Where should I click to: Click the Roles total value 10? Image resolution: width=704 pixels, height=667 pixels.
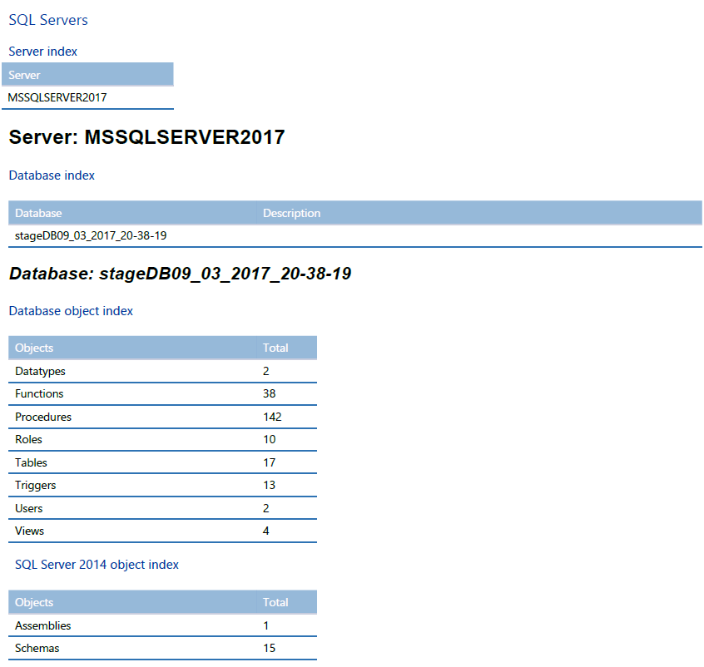pos(270,439)
